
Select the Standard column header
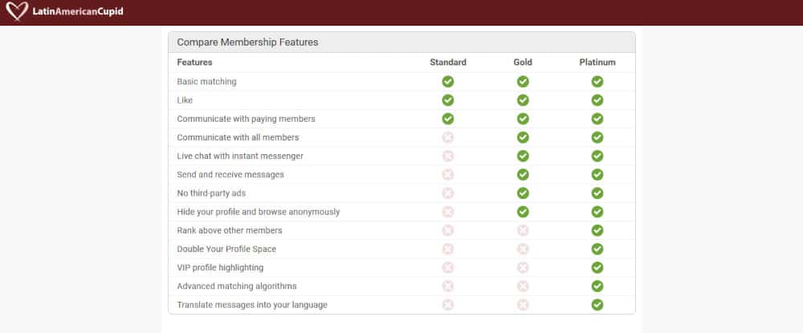point(448,63)
